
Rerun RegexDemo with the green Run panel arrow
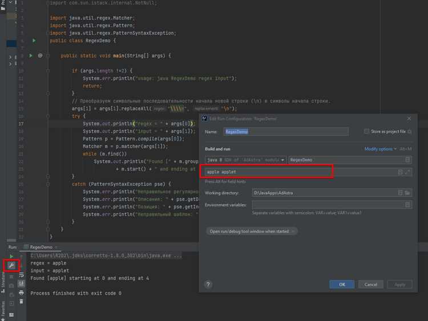click(11, 257)
